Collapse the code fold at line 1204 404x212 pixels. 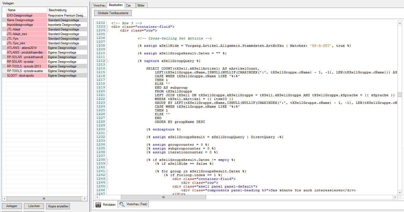point(107,30)
